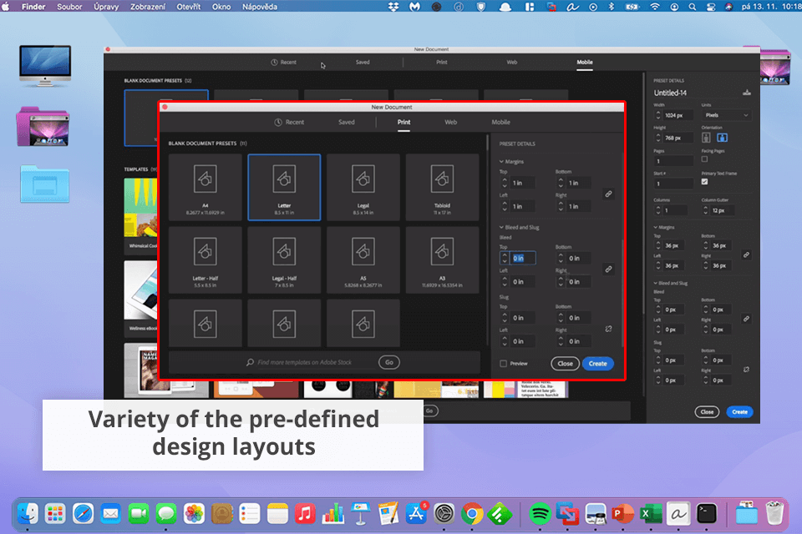This screenshot has height=534, width=802.
Task: Click Go button beside Adobe Stock search
Action: coord(389,362)
